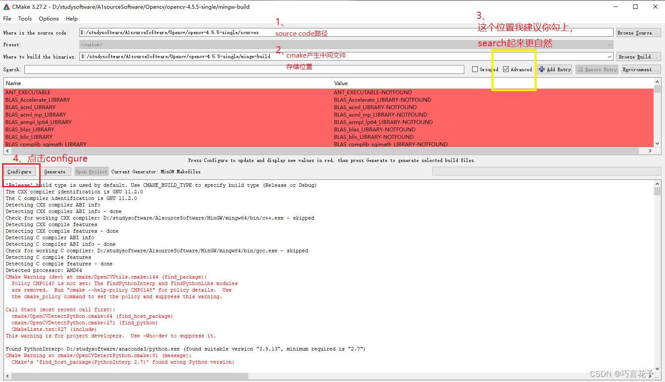
Task: Sort entries by Name column header
Action: (168, 83)
